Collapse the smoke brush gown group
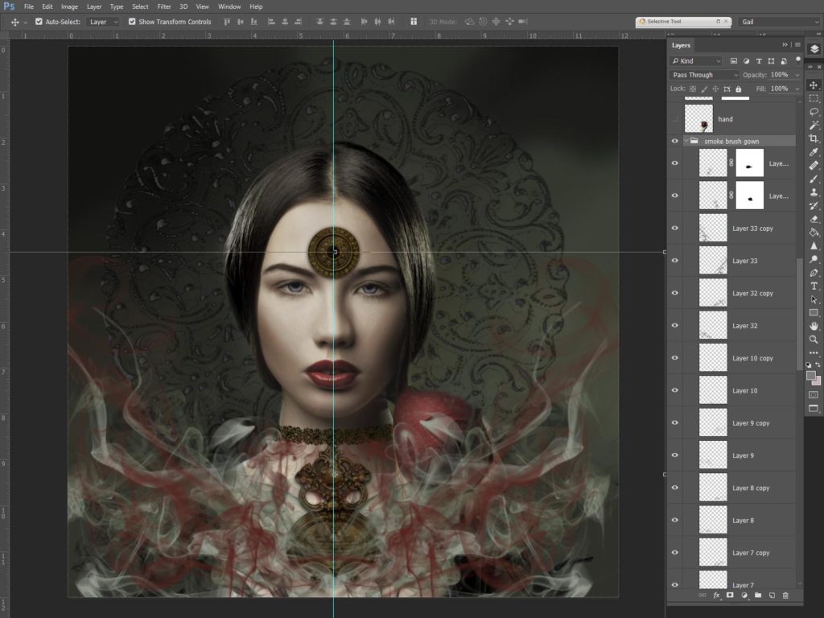Viewport: 824px width, 618px height. click(x=686, y=141)
